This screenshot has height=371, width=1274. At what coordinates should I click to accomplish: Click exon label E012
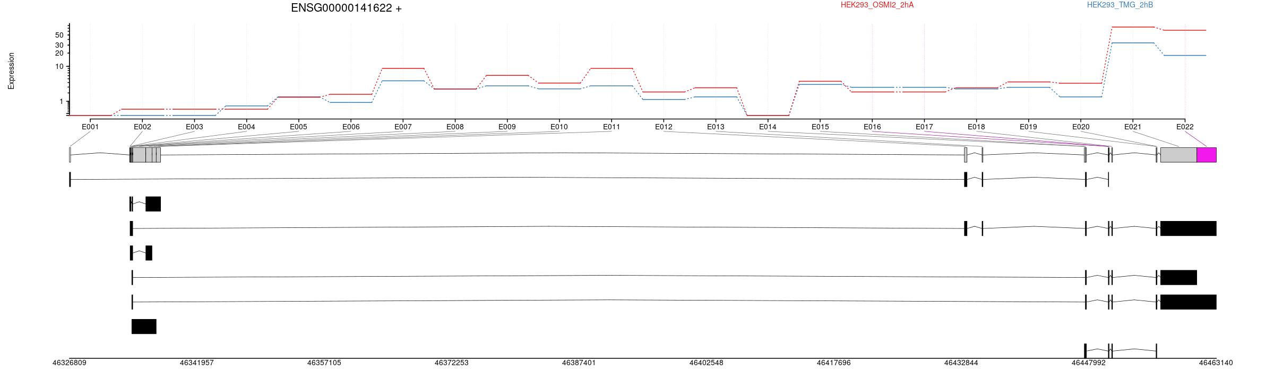664,127
